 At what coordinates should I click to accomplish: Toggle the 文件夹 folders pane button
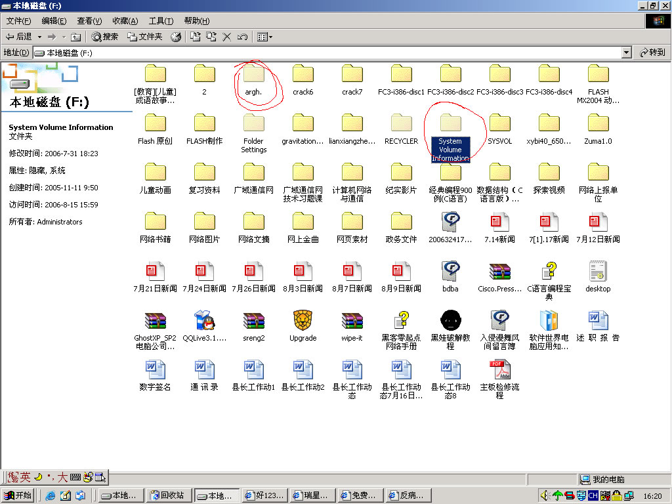click(144, 37)
